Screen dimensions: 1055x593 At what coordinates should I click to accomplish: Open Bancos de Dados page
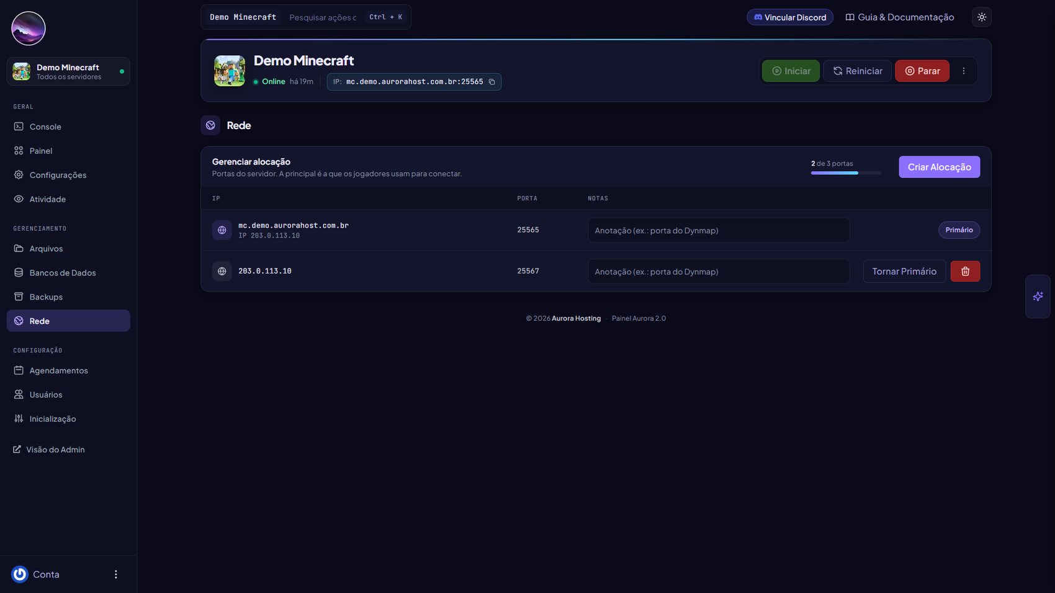(68, 273)
